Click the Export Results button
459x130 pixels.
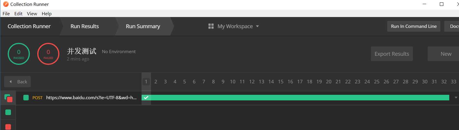pyautogui.click(x=392, y=54)
